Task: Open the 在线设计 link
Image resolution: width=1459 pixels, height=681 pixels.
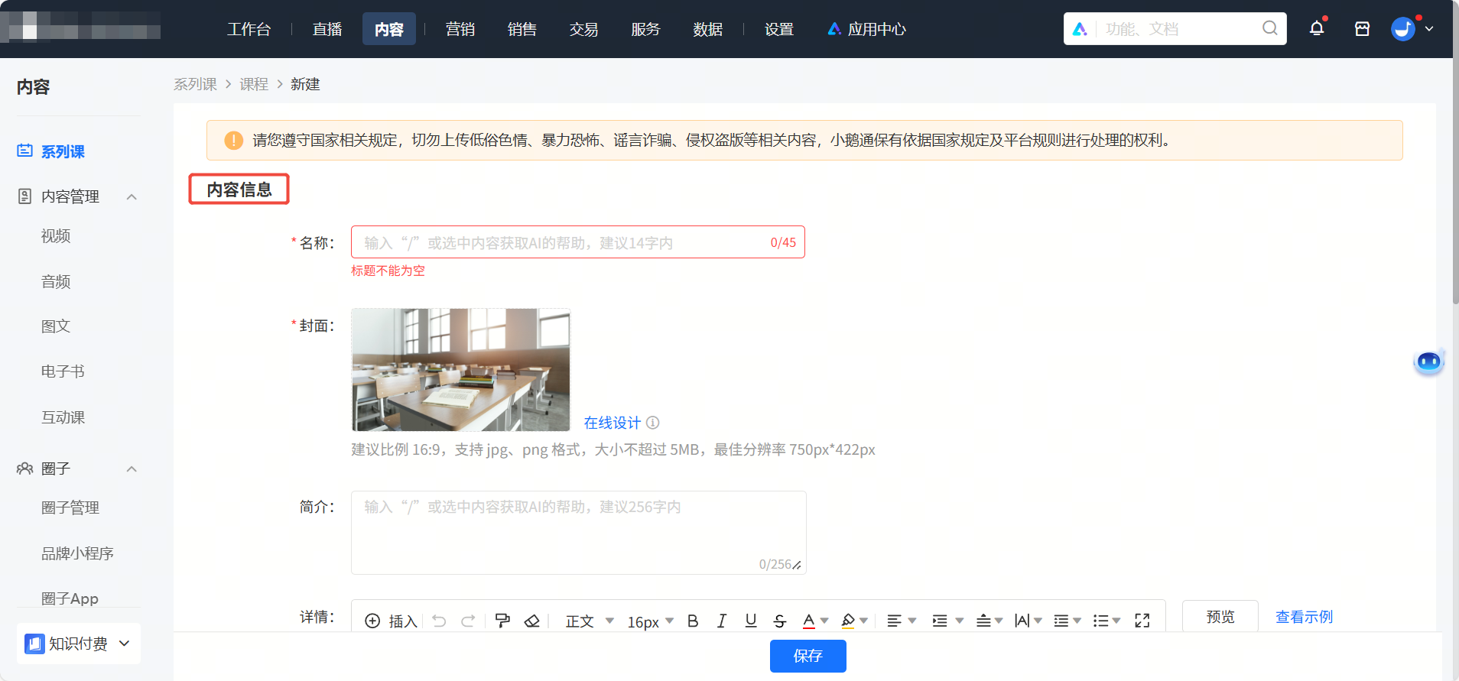Action: (613, 423)
